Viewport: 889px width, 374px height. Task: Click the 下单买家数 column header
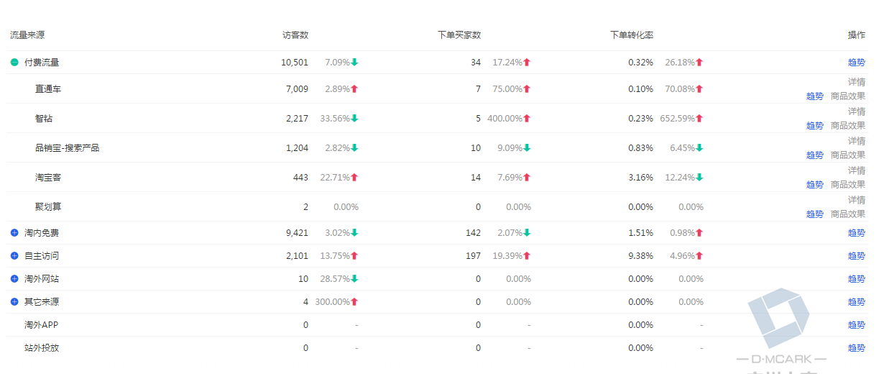(x=459, y=35)
